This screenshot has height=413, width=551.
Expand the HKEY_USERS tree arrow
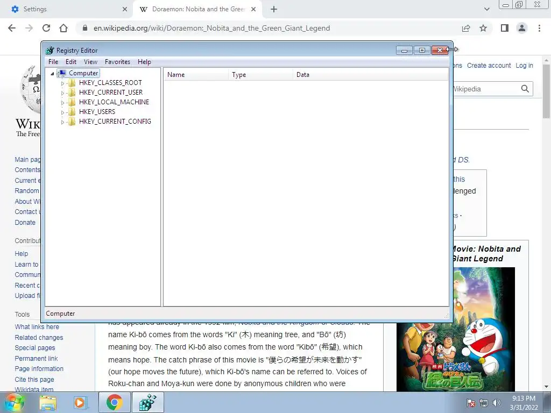point(62,112)
